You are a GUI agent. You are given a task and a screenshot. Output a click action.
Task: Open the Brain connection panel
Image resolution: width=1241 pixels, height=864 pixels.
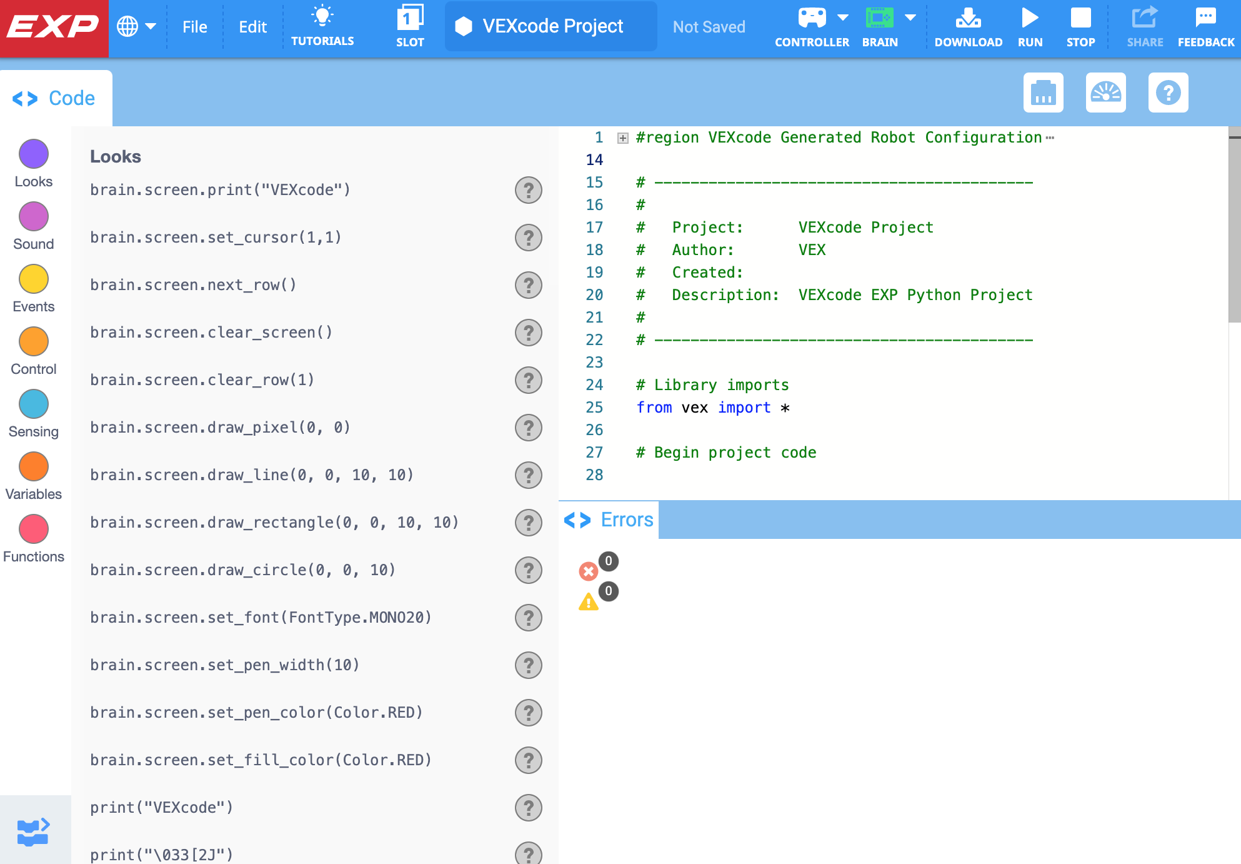(x=880, y=26)
